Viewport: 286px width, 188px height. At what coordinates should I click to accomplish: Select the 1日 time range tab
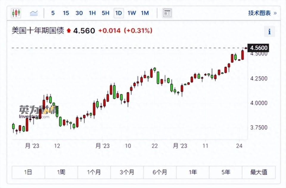(x=28, y=172)
